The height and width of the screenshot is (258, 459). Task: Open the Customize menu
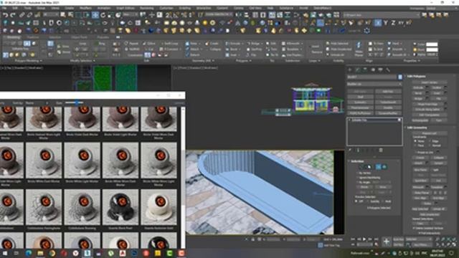[x=166, y=8]
